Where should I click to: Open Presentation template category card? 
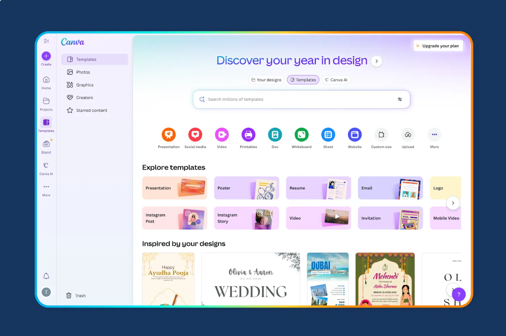(175, 188)
